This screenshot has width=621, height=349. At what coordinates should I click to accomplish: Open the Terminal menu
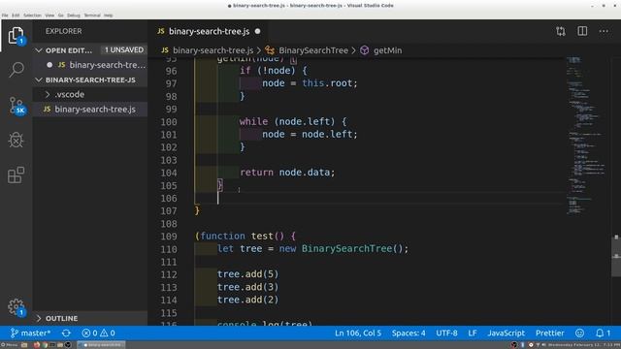[92, 16]
